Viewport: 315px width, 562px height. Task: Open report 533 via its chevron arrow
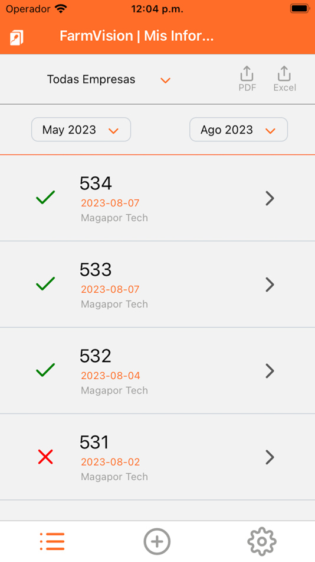tap(270, 284)
